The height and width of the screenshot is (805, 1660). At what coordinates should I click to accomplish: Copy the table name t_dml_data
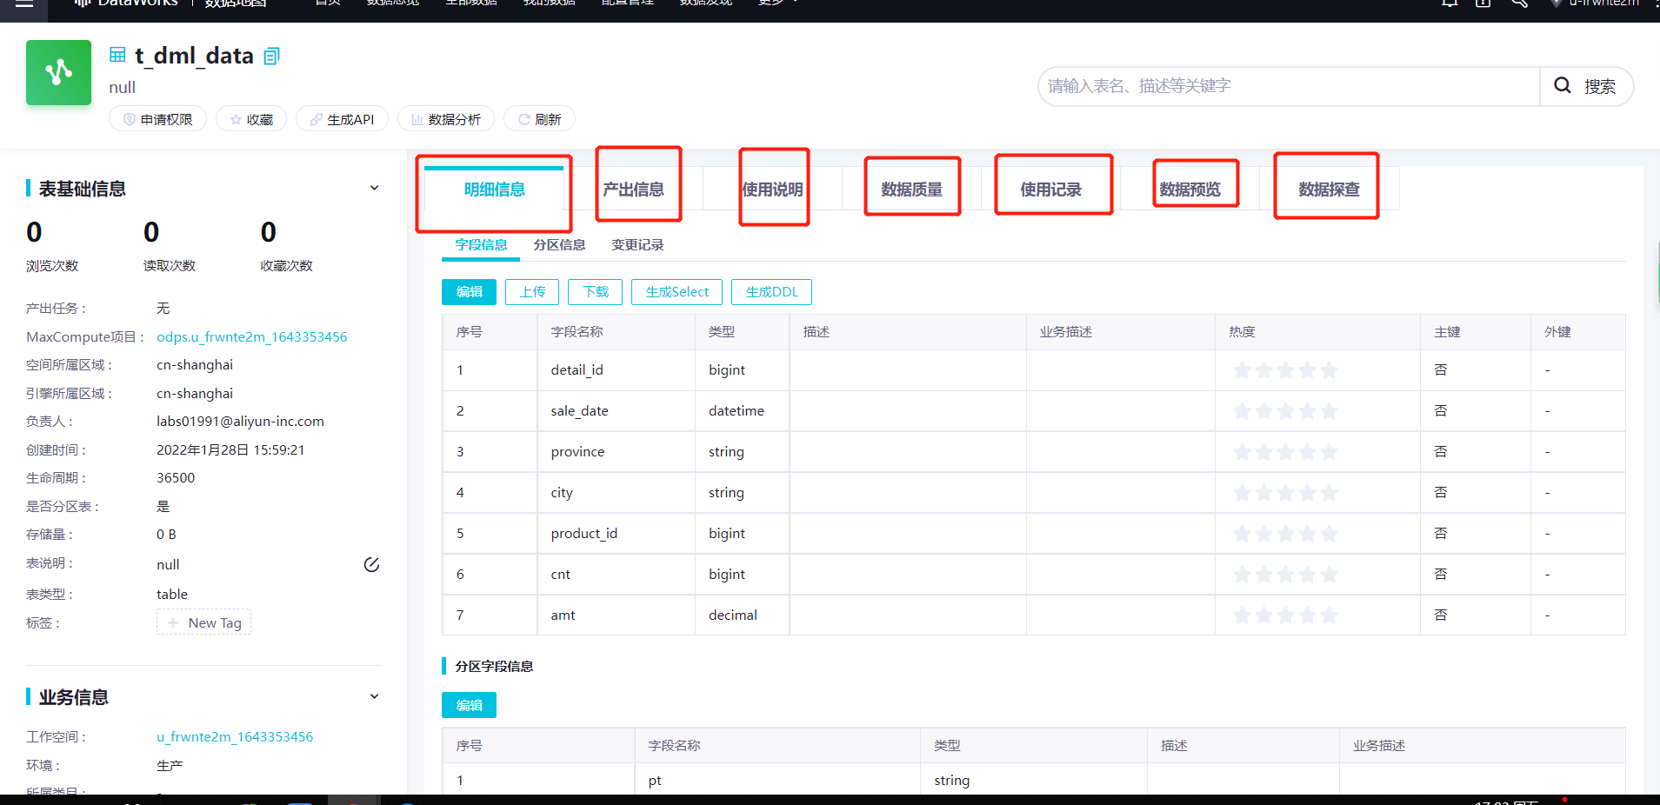pos(270,55)
